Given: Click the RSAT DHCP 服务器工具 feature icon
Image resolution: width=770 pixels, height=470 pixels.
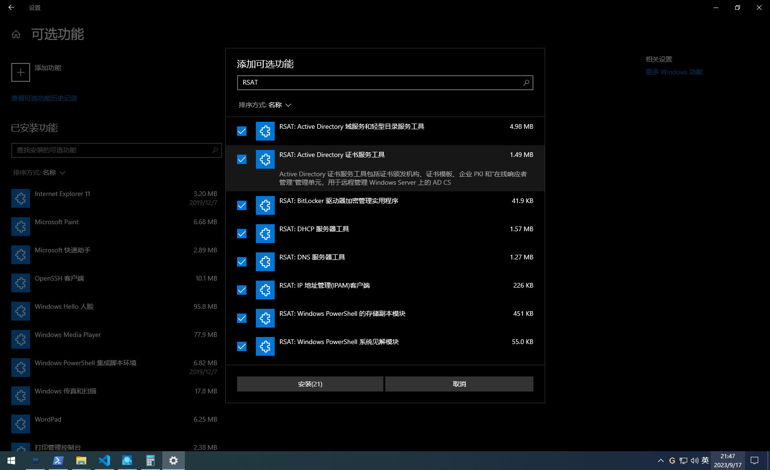Looking at the screenshot, I should pos(265,234).
